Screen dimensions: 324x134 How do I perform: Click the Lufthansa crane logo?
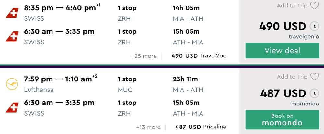pyautogui.click(x=12, y=84)
